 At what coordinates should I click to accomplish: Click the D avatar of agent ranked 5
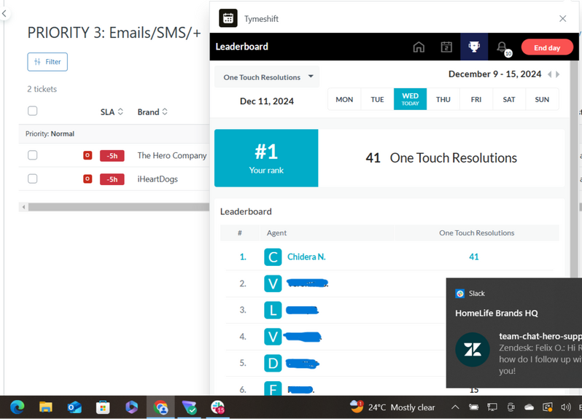(273, 364)
